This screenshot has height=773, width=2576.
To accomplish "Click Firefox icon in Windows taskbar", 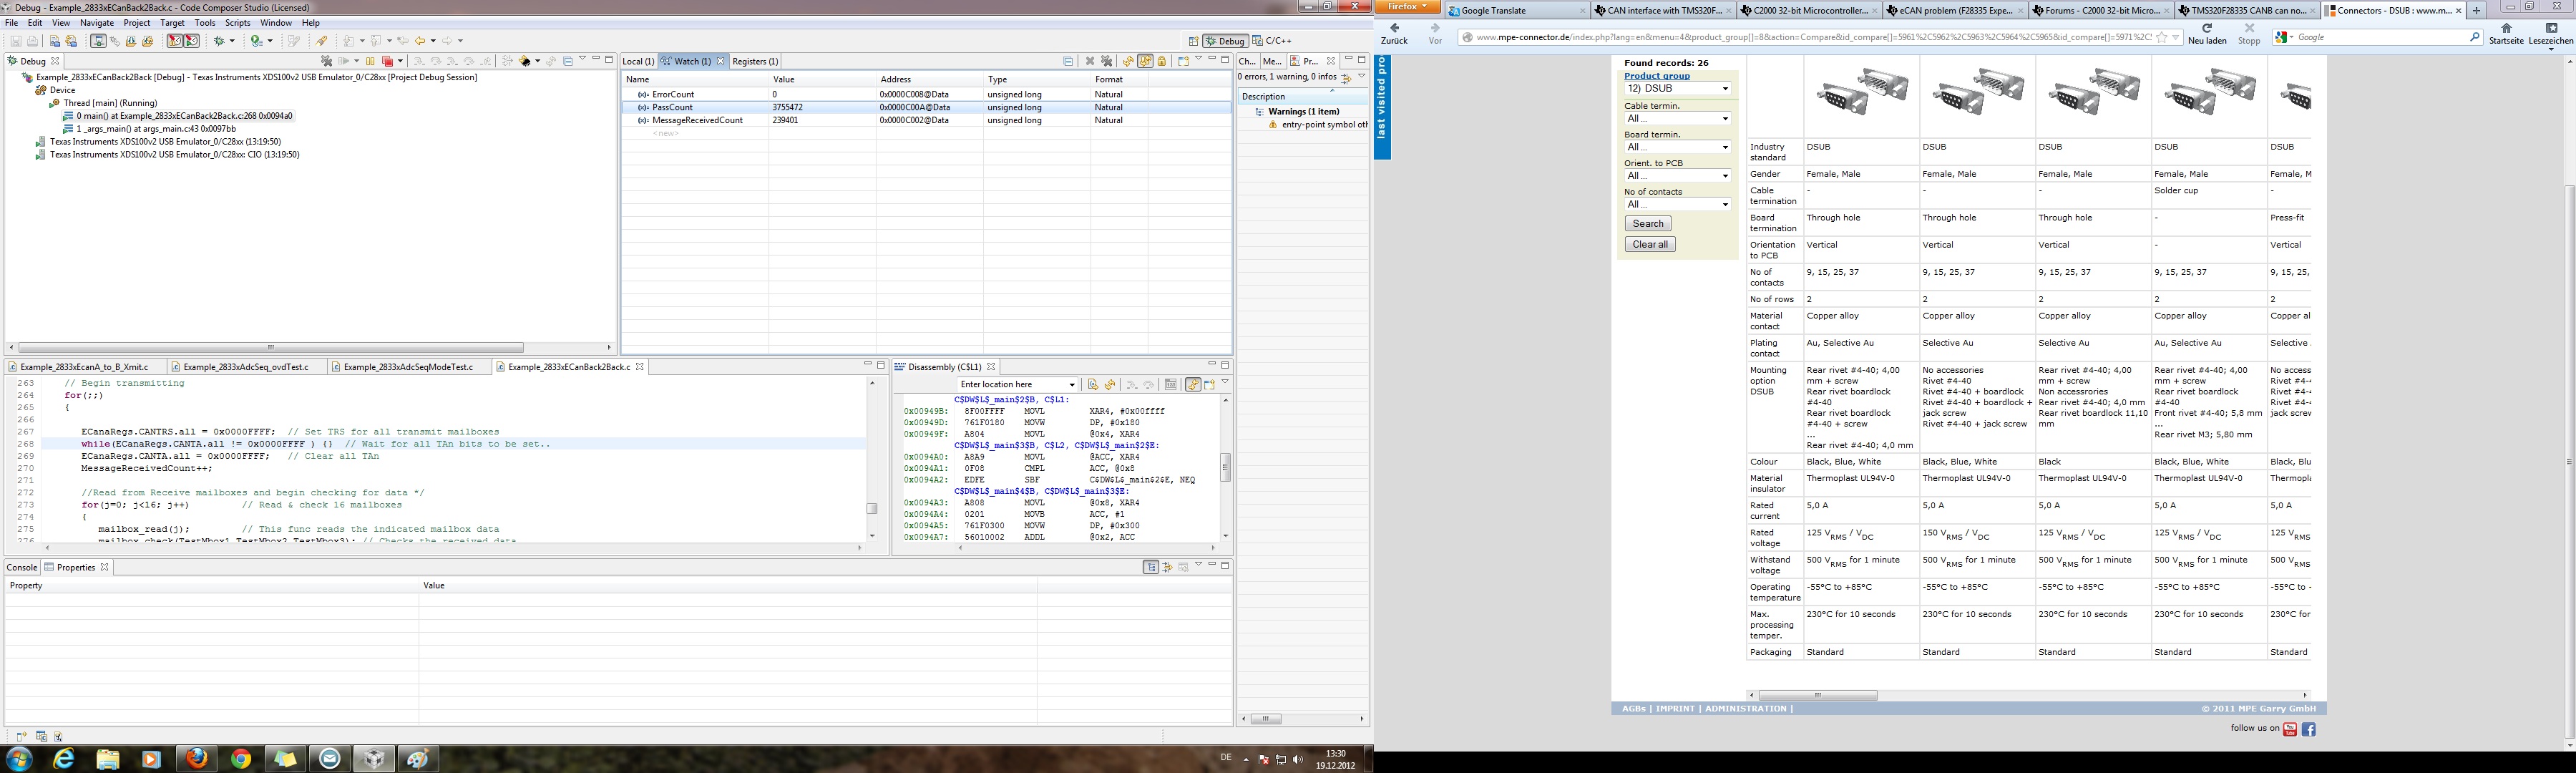I will click(197, 759).
